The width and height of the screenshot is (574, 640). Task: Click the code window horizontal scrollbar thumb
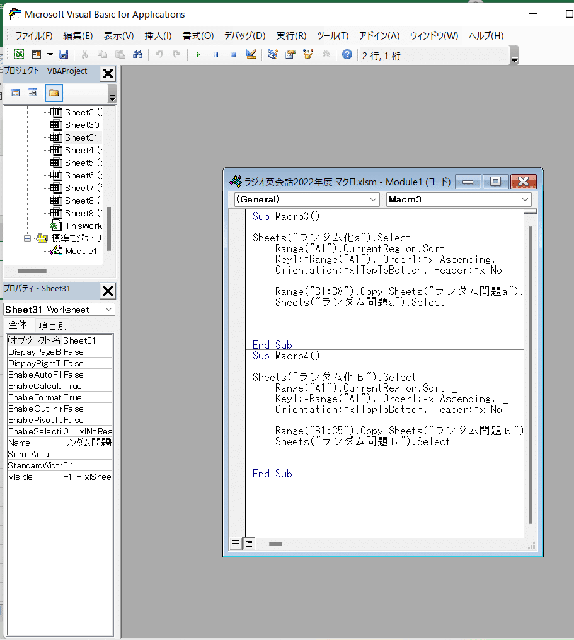click(x=275, y=544)
